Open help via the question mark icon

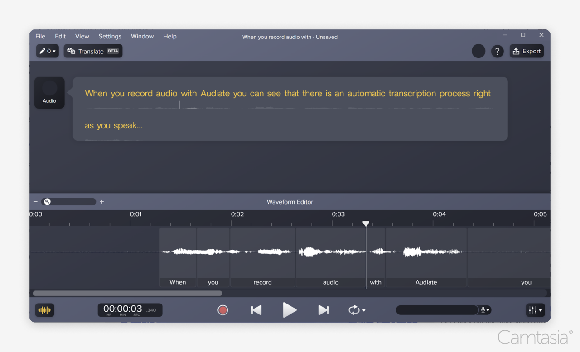click(498, 51)
